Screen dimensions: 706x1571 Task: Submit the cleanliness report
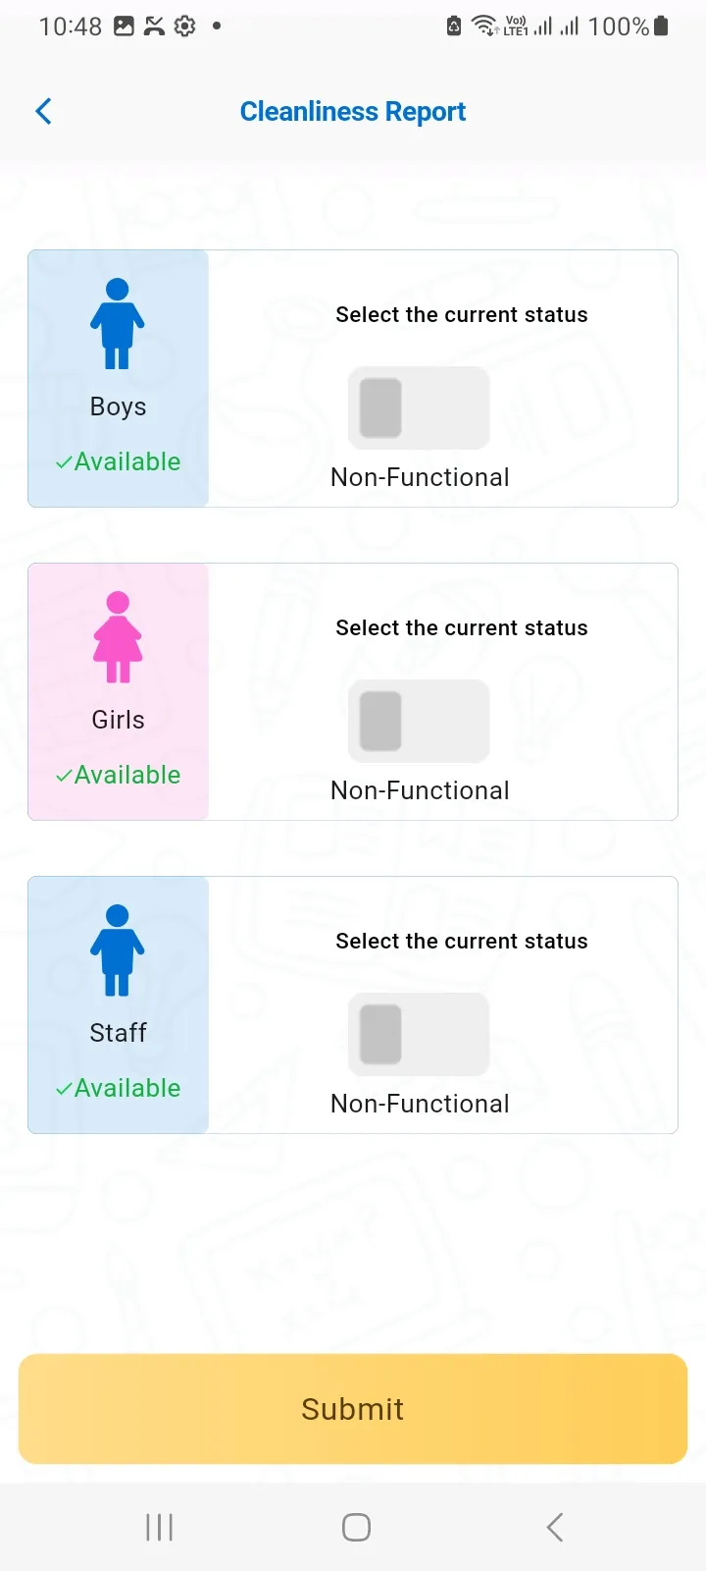pos(353,1409)
